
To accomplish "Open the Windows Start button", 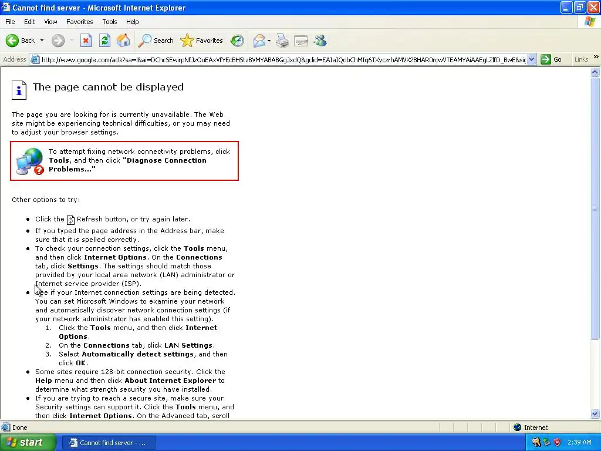I will 28,443.
